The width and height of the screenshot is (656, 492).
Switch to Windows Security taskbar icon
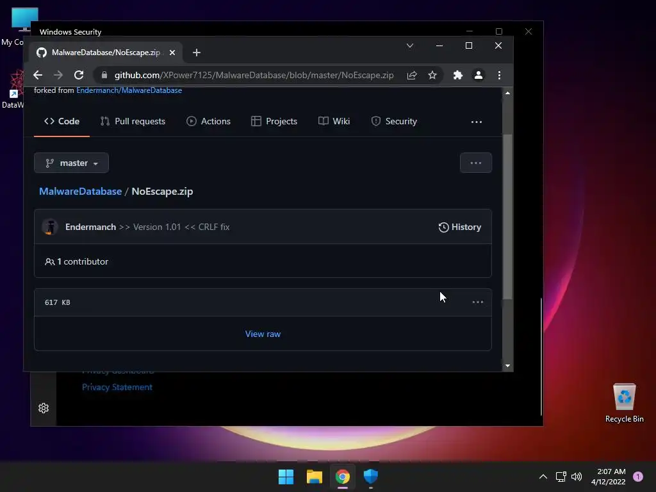371,477
